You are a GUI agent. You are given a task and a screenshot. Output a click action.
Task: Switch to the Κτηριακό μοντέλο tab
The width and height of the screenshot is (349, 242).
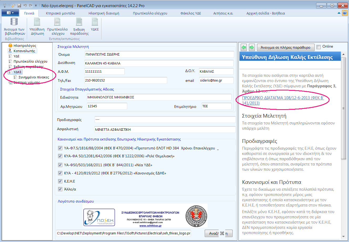[60, 13]
